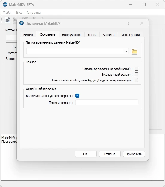This screenshot has height=187, width=165.
Task: Close the Настройки MakeMKV dialog
Action: (x=142, y=23)
